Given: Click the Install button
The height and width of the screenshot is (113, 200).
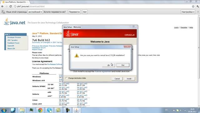Looking at the screenshot, I should pos(129,79).
